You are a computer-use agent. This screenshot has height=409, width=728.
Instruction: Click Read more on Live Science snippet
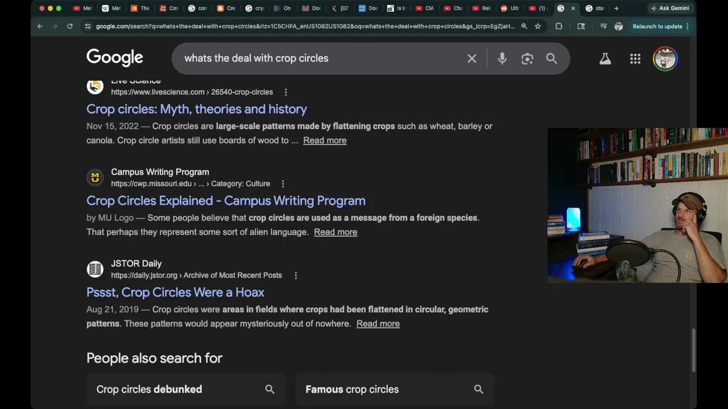(x=325, y=140)
